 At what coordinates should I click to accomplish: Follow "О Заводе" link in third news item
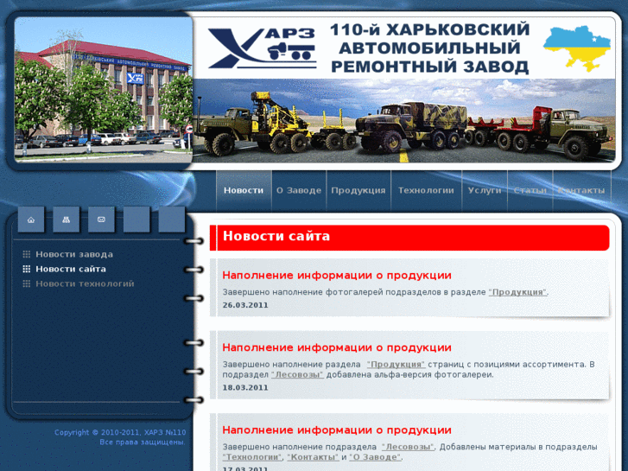click(375, 457)
